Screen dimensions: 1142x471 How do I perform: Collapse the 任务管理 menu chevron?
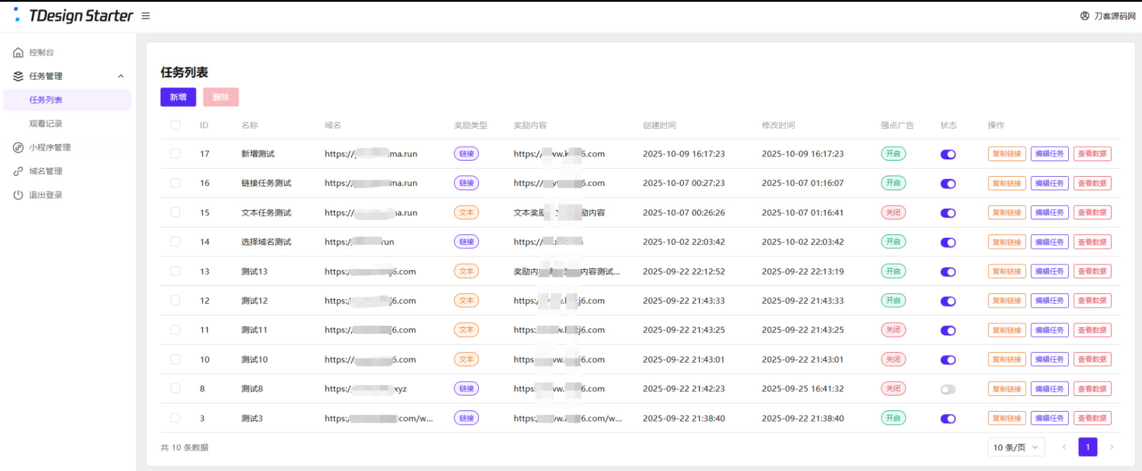(x=121, y=76)
